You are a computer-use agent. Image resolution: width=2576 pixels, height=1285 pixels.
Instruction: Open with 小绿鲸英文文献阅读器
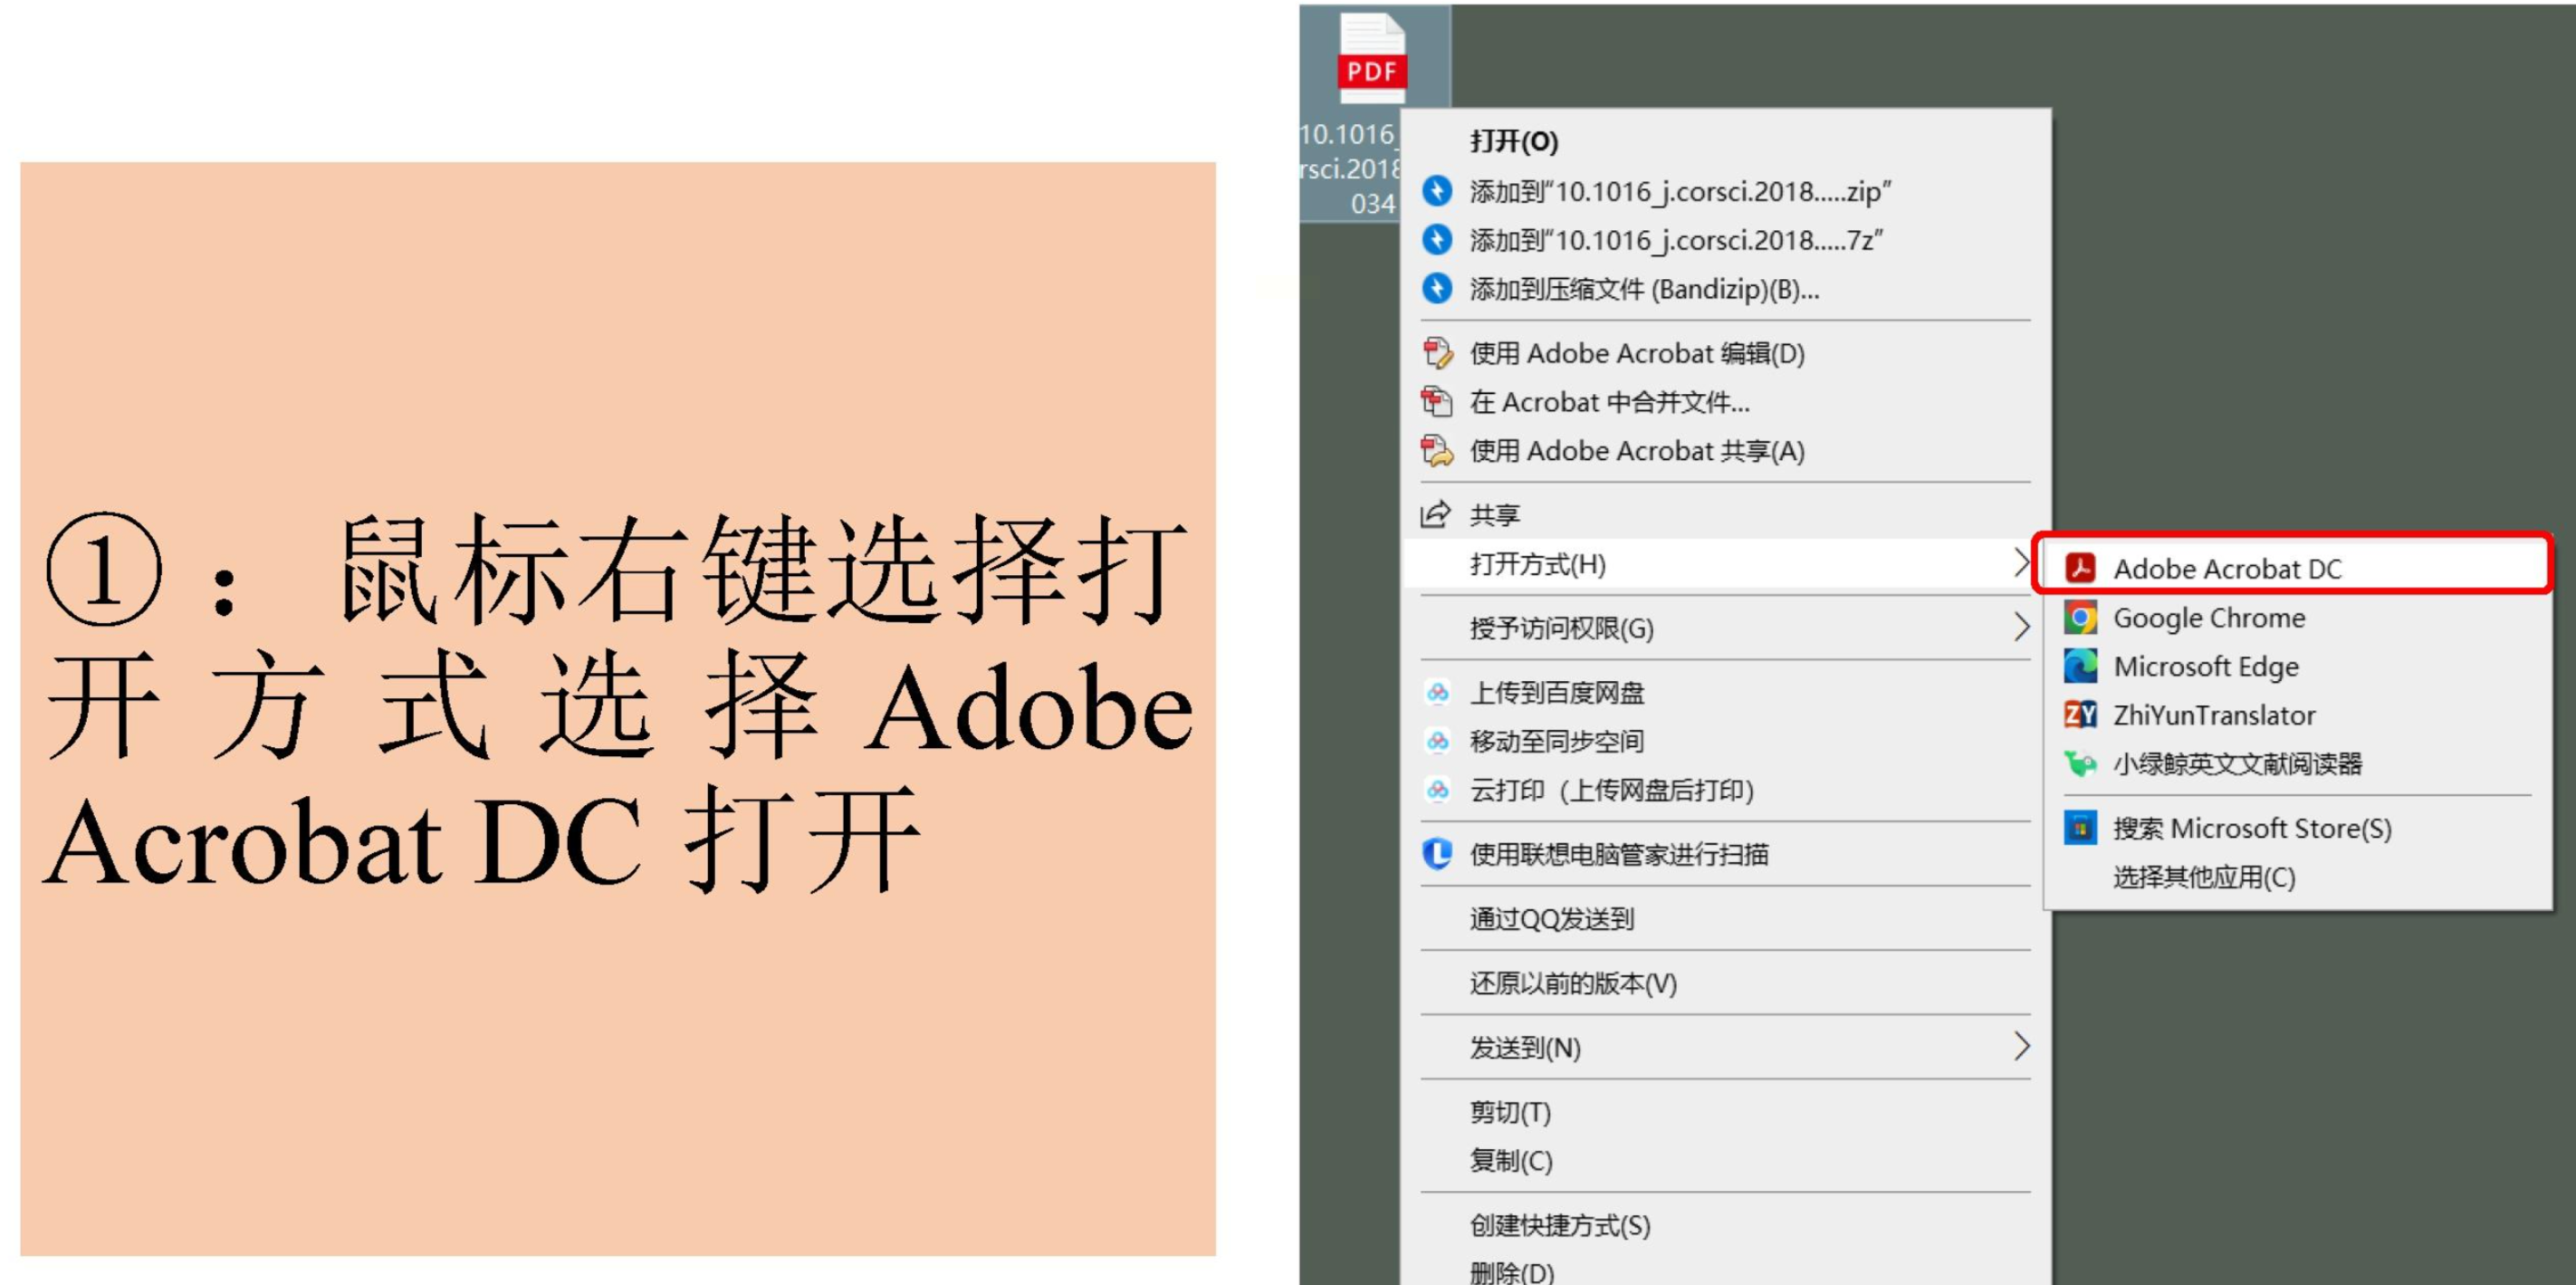2298,764
